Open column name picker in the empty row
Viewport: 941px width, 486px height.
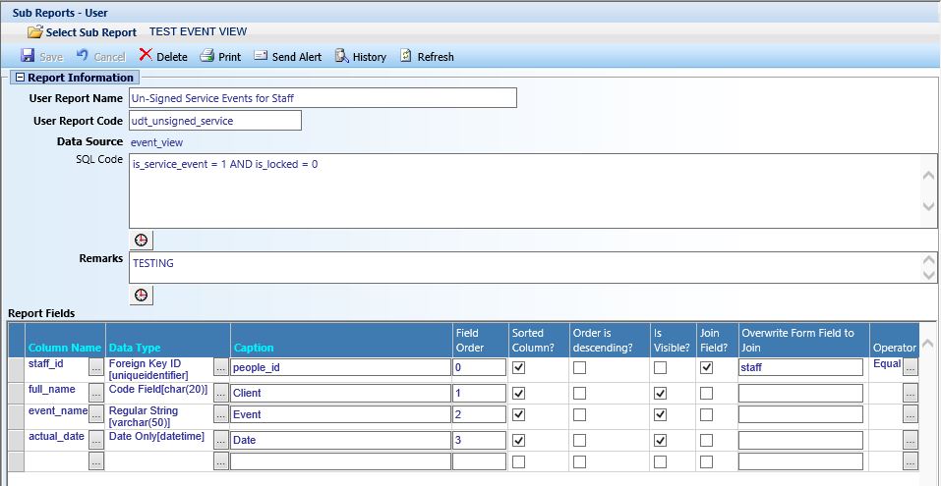[x=96, y=461]
